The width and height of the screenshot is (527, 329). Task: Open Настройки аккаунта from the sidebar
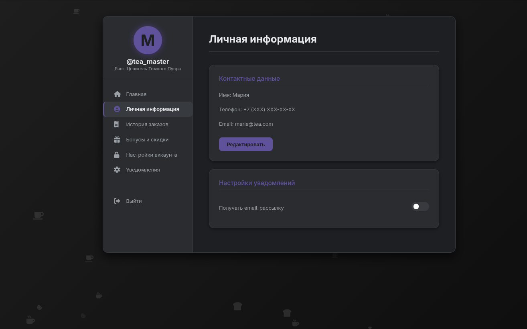coord(152,155)
